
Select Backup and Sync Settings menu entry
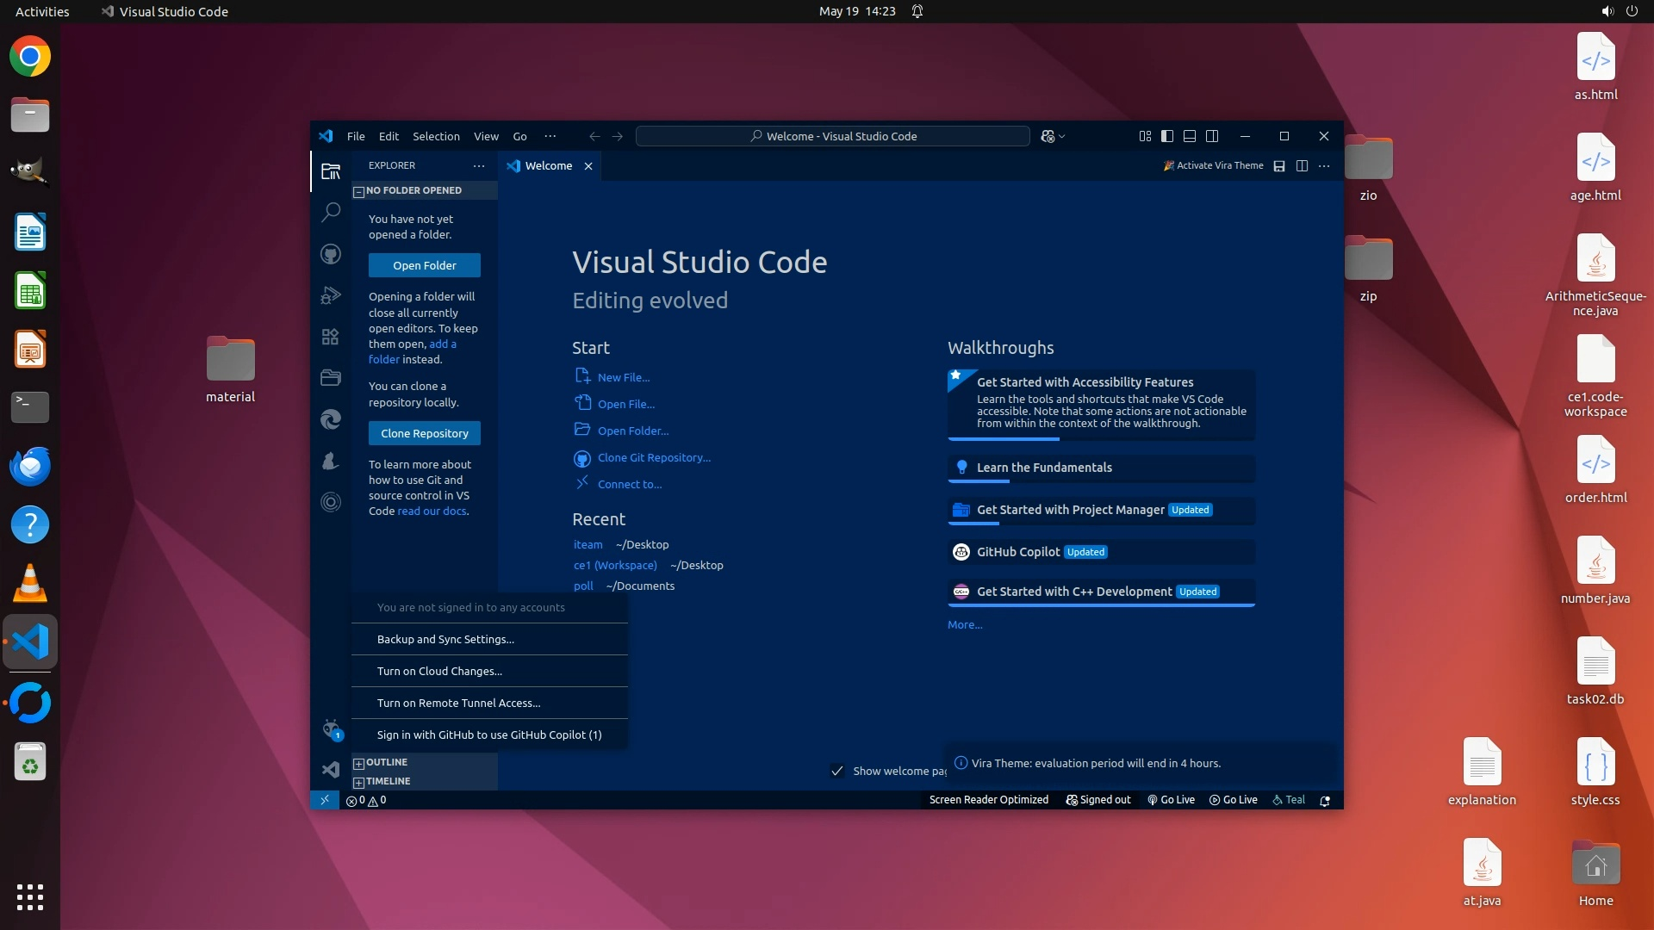coord(445,639)
